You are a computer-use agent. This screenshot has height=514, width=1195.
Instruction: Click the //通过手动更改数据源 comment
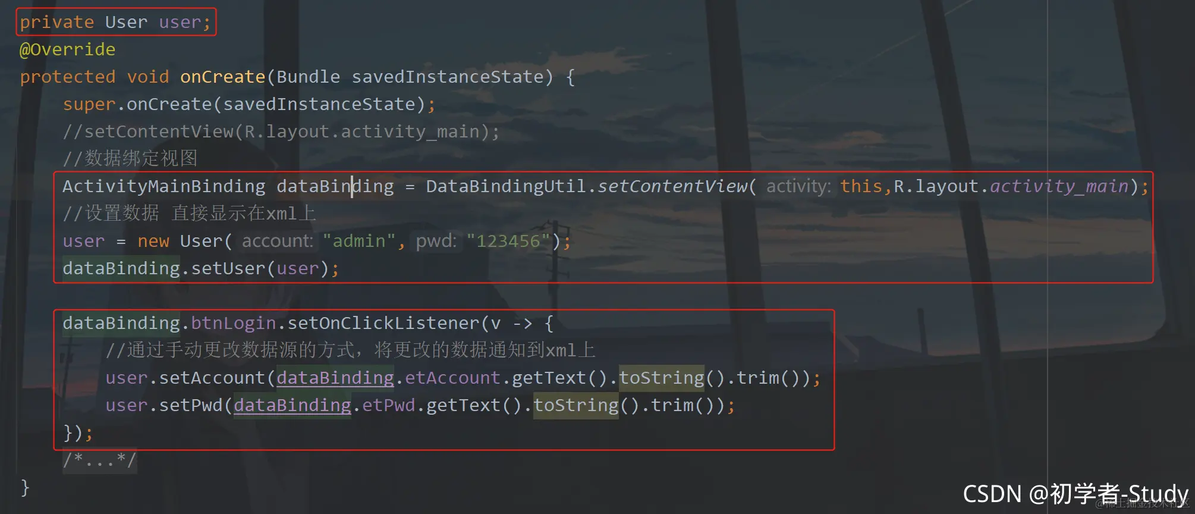351,350
